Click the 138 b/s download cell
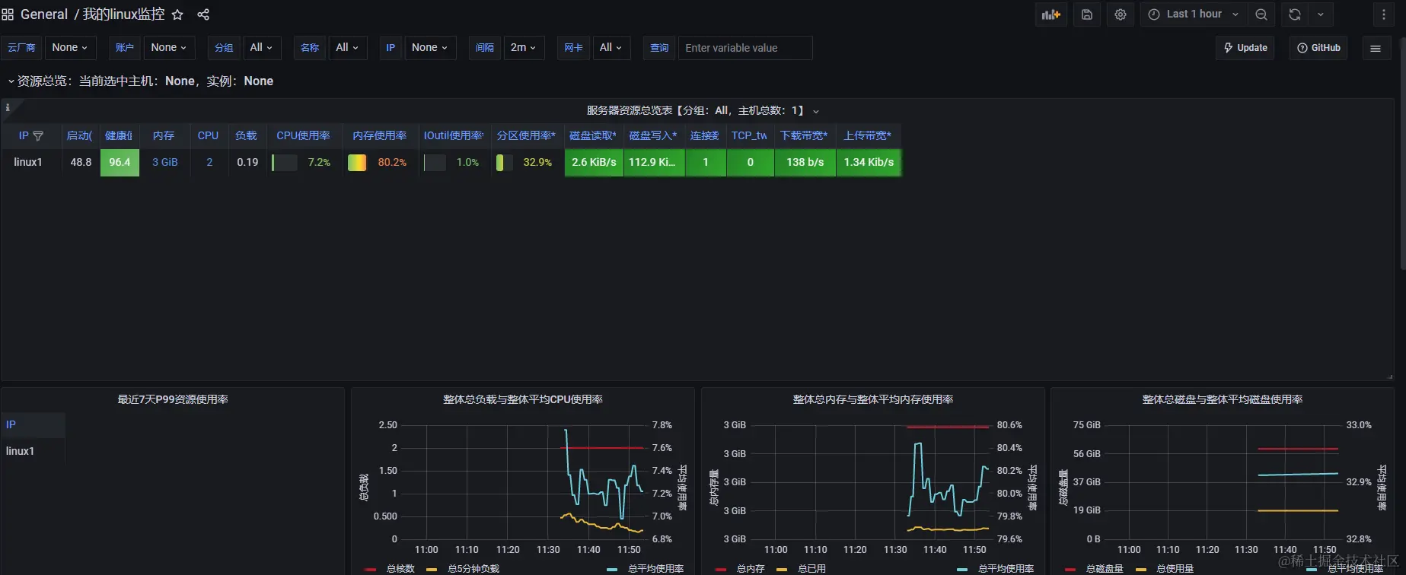The image size is (1406, 575). point(805,162)
